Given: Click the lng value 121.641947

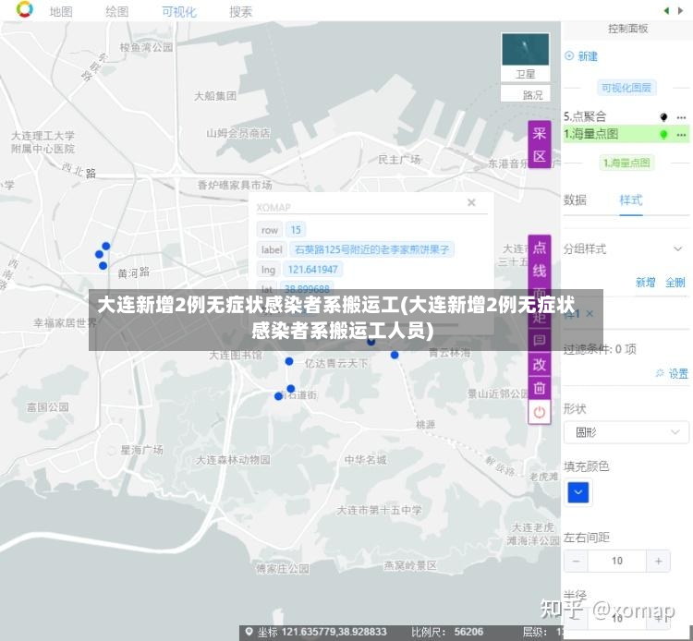Looking at the screenshot, I should tap(312, 269).
